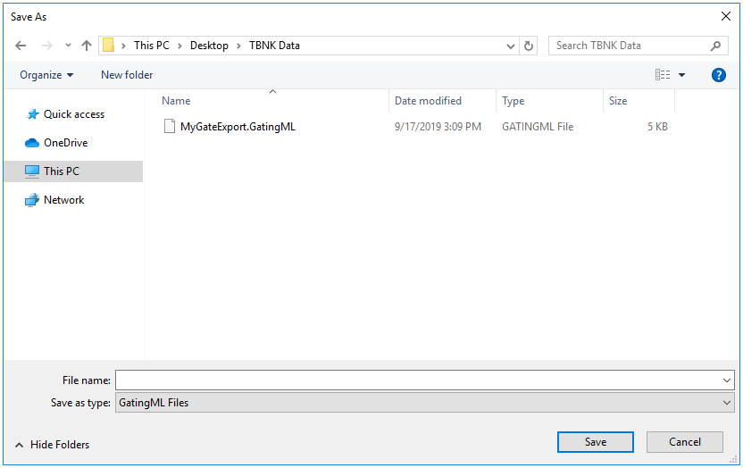Open previous locations address dropdown
This screenshot has width=743, height=468.
(x=510, y=46)
